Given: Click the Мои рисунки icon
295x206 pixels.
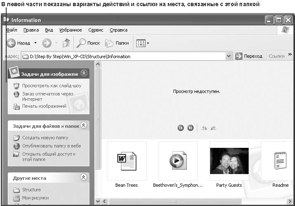Looking at the screenshot, I should pos(16,198).
